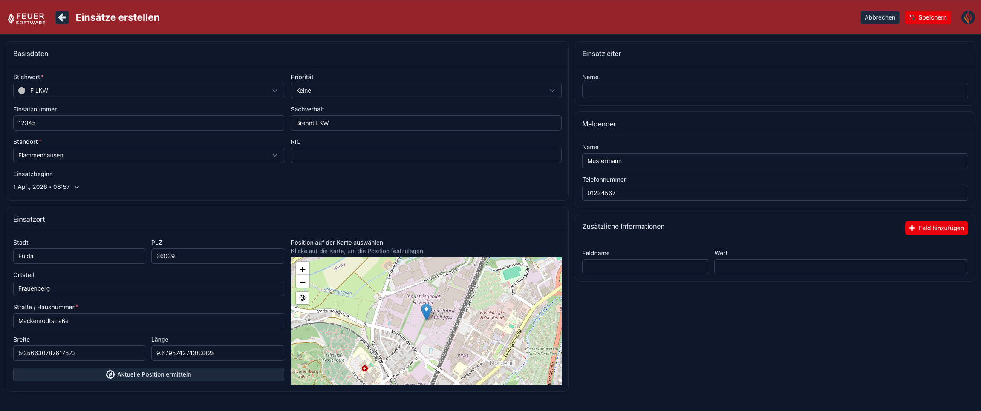Image resolution: width=981 pixels, height=411 pixels.
Task: Open the flame avatar icon top right
Action: click(967, 17)
